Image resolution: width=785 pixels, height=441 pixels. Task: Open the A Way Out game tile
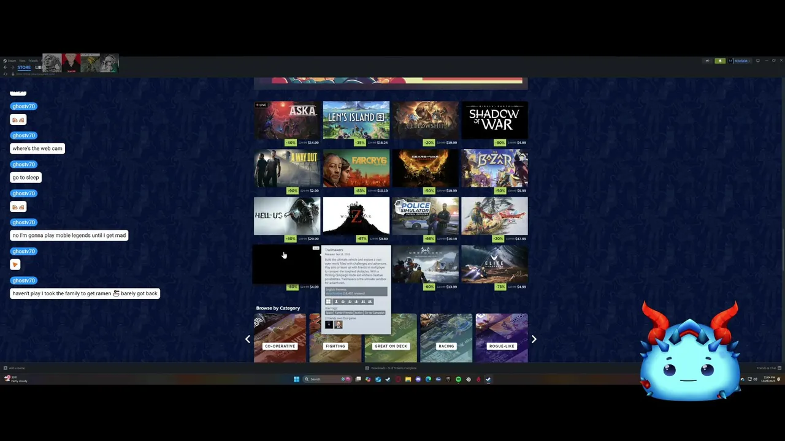(287, 171)
